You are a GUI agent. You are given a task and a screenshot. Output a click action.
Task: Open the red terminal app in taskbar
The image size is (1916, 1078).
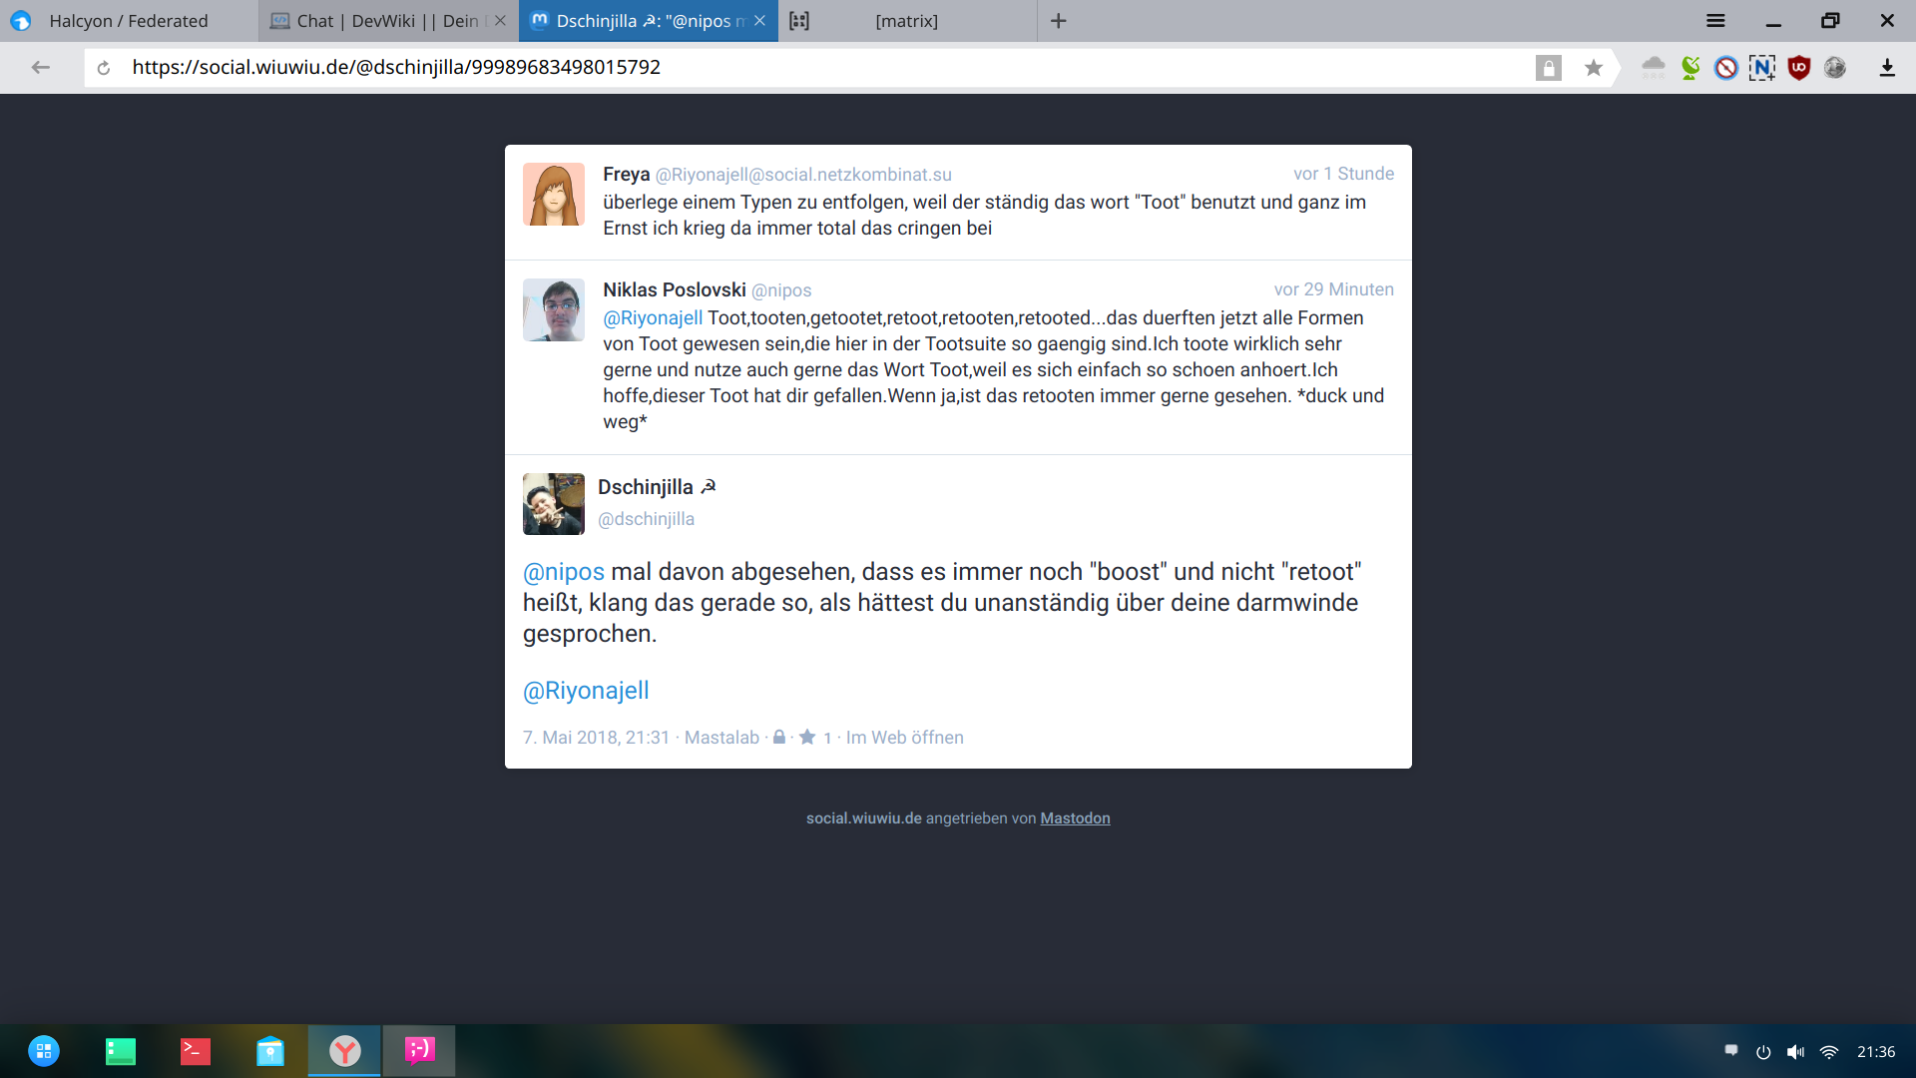tap(196, 1051)
